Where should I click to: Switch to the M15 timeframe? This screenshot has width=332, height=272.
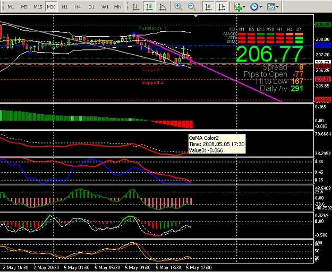point(38,7)
